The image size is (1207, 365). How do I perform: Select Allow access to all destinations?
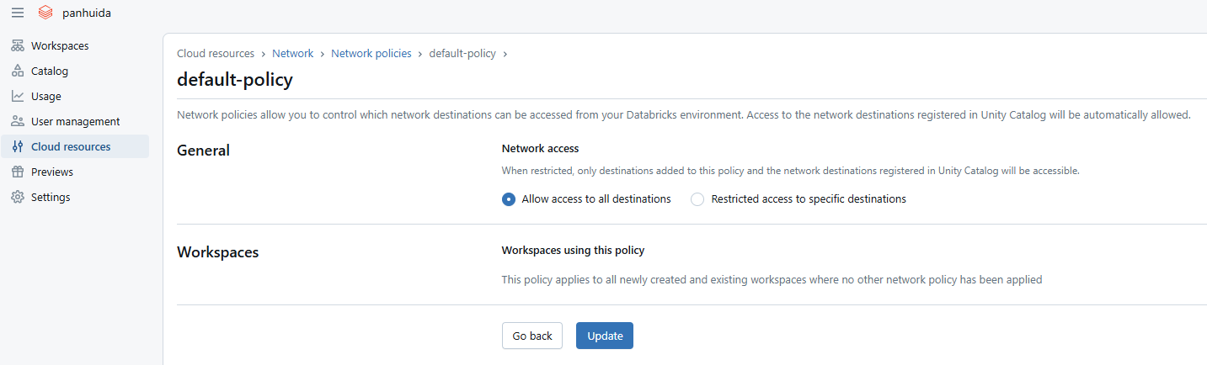509,199
